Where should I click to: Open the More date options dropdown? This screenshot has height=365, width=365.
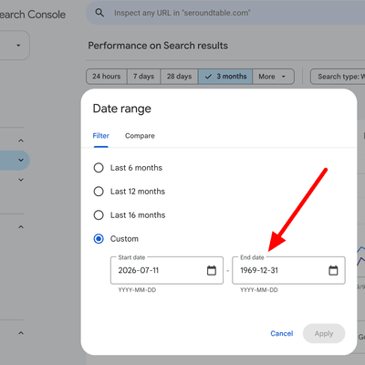click(273, 77)
